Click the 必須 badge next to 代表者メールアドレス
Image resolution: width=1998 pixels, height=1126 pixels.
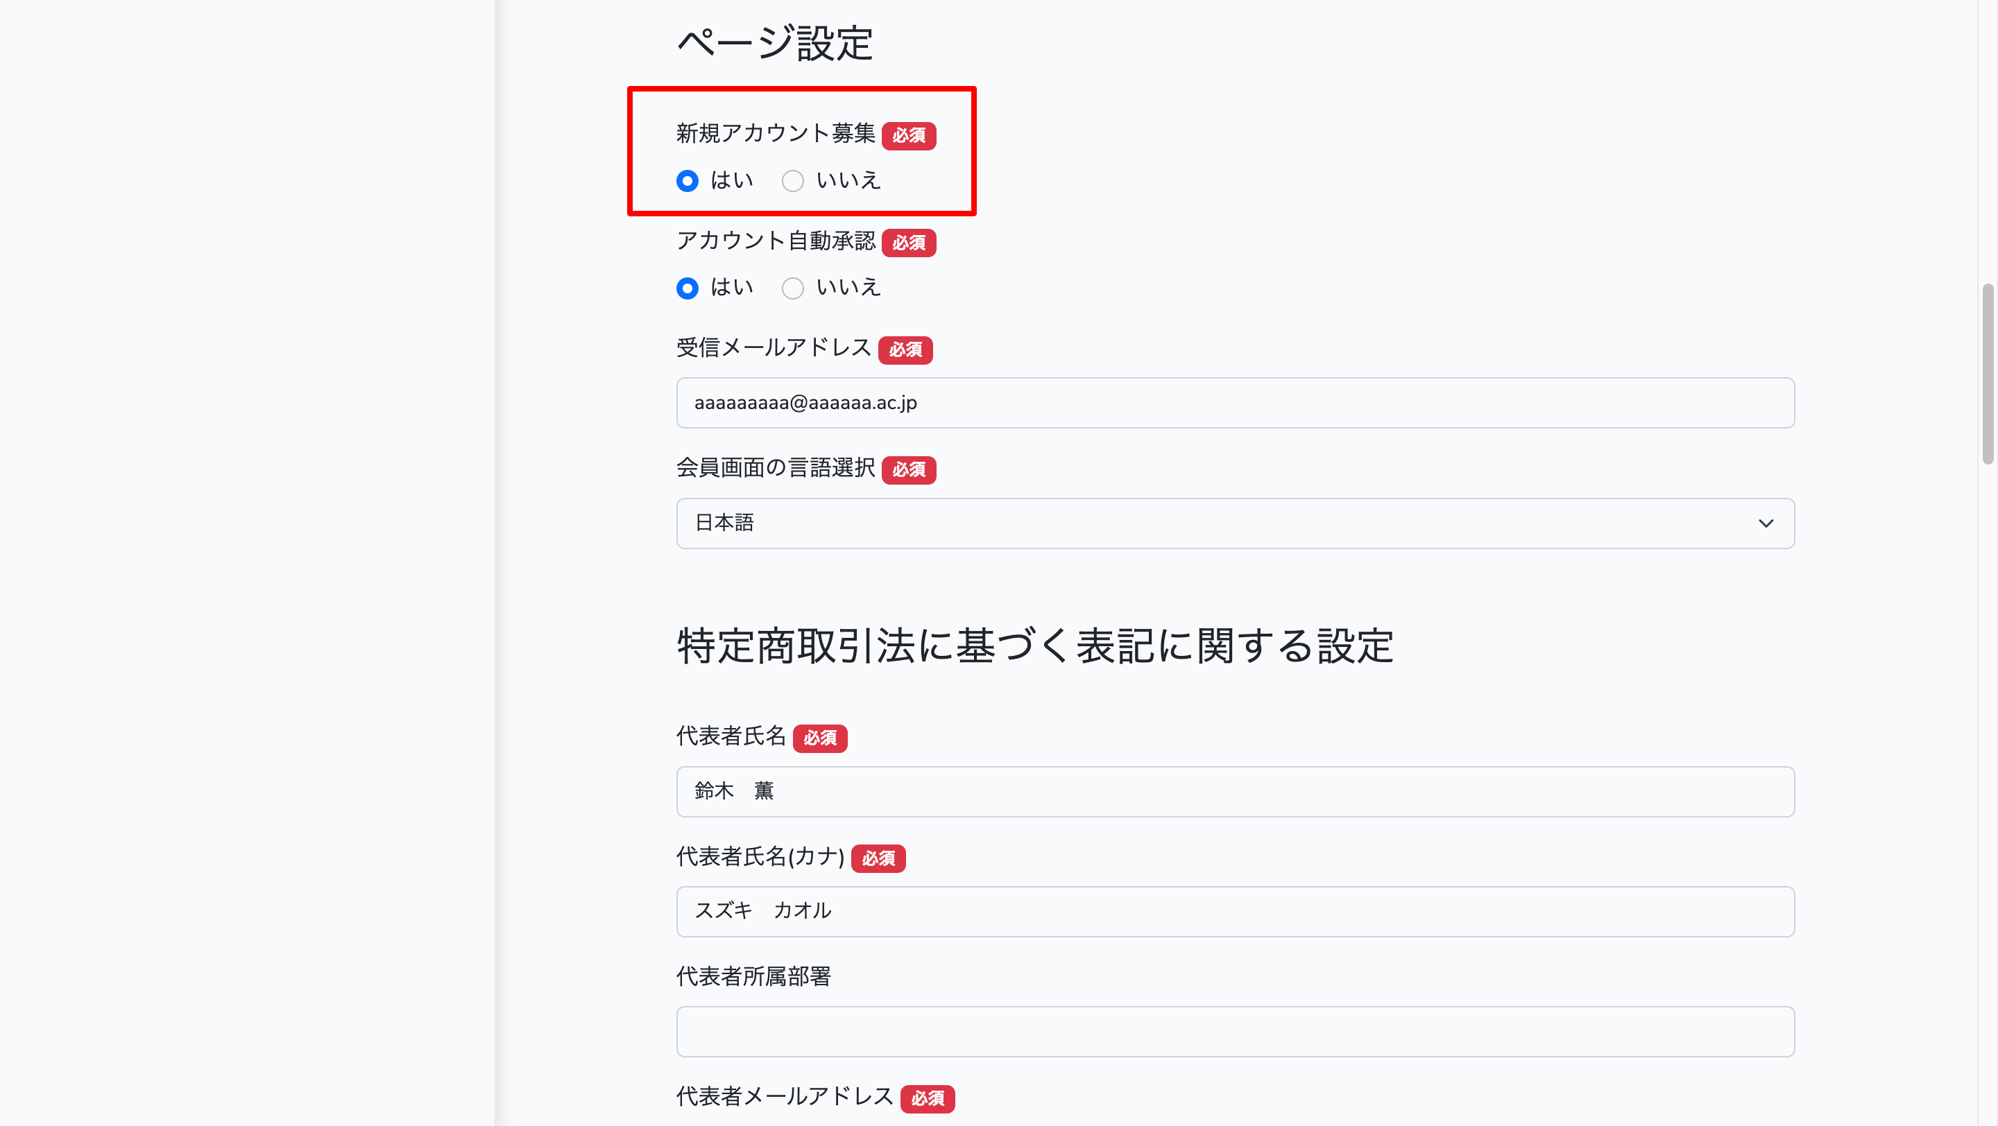(x=927, y=1098)
